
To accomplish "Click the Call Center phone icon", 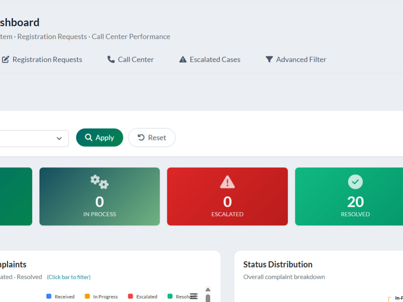I will point(111,59).
